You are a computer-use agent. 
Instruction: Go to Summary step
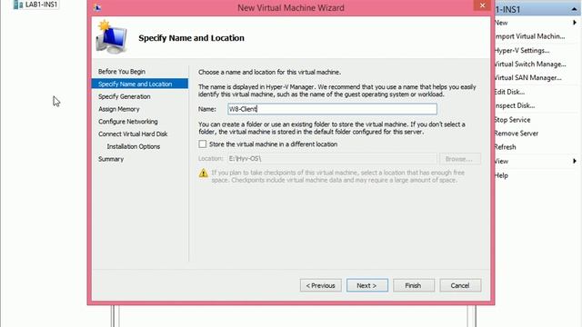tap(111, 159)
